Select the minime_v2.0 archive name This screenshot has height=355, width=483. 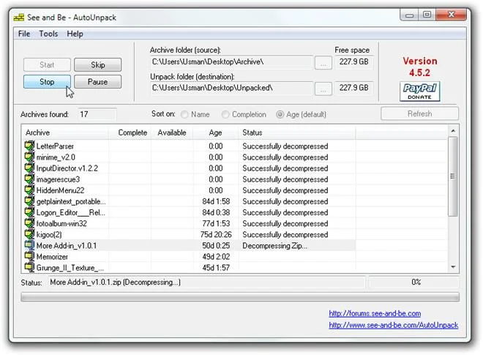tap(56, 157)
